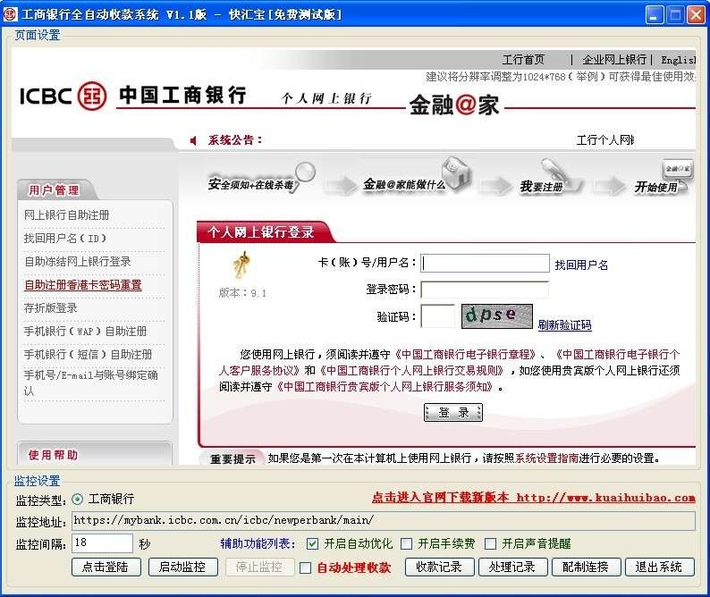Screen dimensions: 710x597
Task: Enable the 开启声音提醒 checkbox
Action: [490, 543]
